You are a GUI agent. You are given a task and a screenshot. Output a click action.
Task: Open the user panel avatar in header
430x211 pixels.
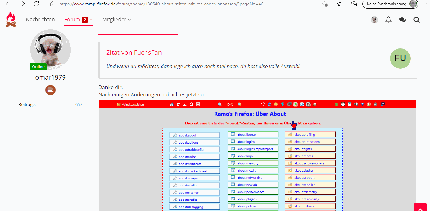click(x=374, y=20)
